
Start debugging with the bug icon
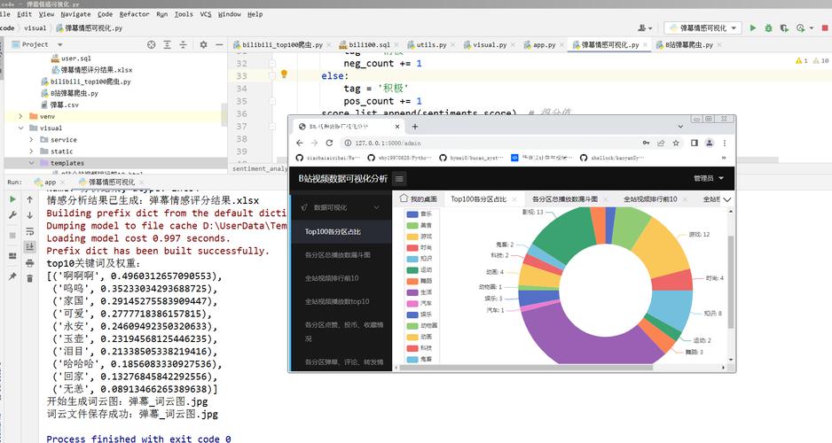(x=768, y=27)
